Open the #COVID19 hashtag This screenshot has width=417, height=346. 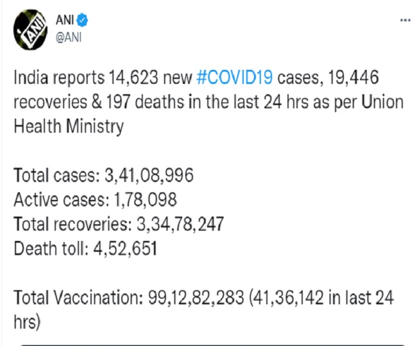coord(234,78)
